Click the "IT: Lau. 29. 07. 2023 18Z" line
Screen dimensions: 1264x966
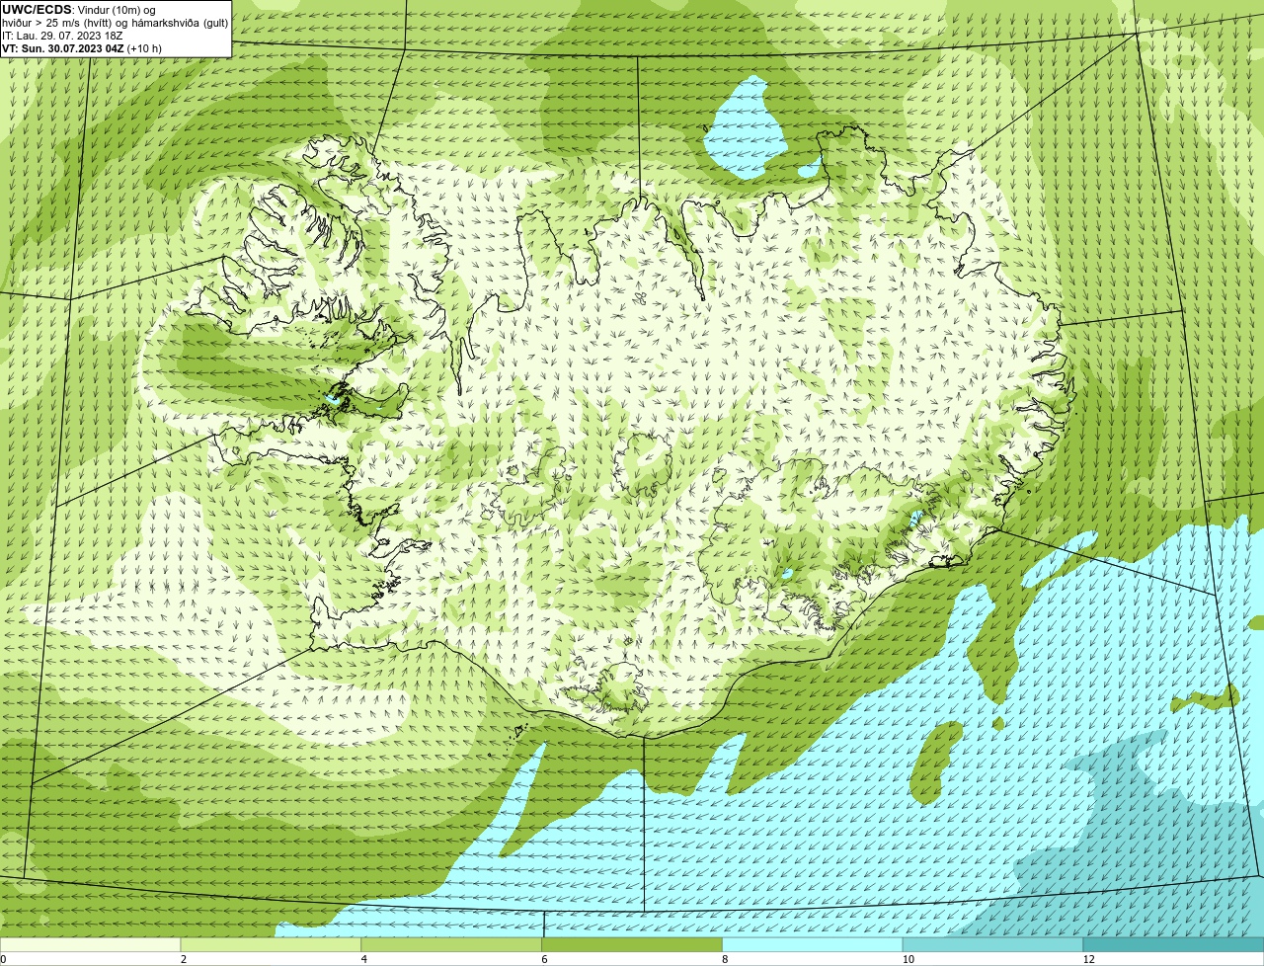pyautogui.click(x=62, y=36)
